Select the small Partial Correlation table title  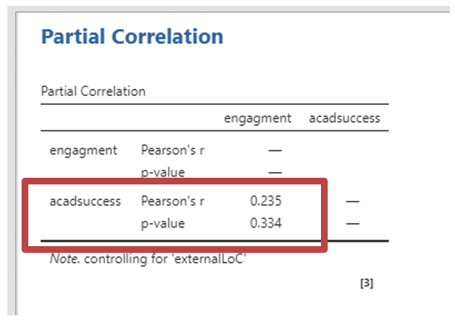pyautogui.click(x=93, y=92)
